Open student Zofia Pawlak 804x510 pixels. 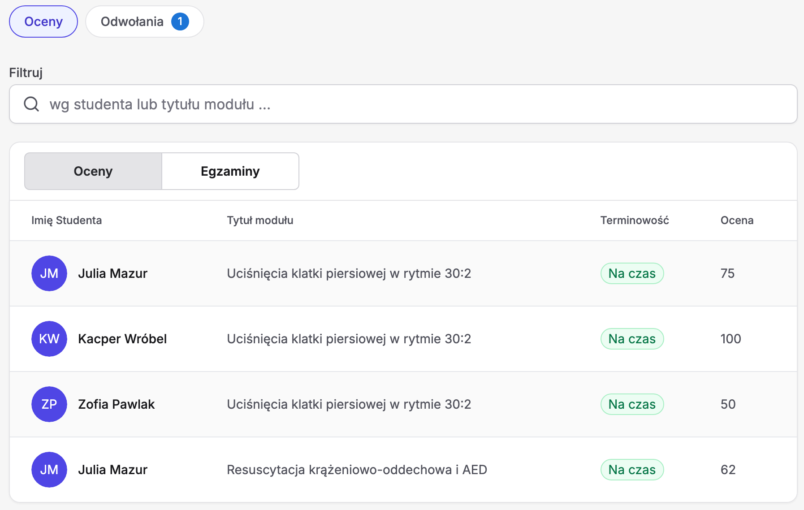116,404
